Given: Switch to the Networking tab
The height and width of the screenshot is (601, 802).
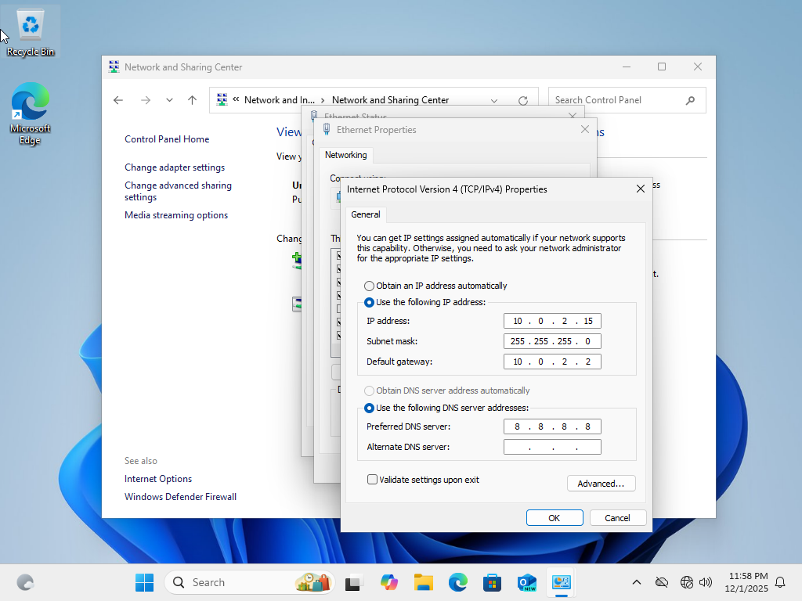Looking at the screenshot, I should [x=345, y=155].
